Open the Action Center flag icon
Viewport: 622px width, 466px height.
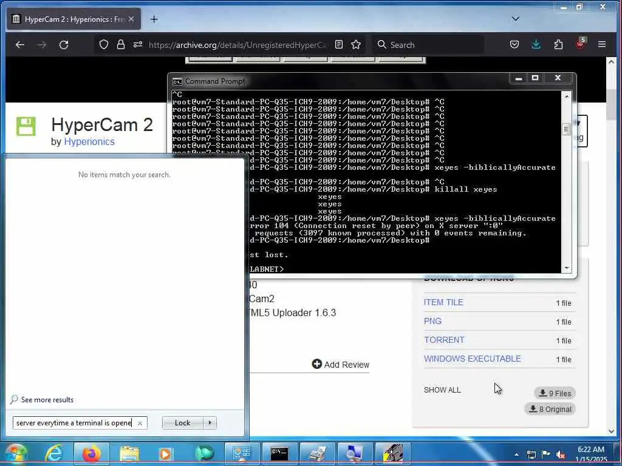coord(546,454)
